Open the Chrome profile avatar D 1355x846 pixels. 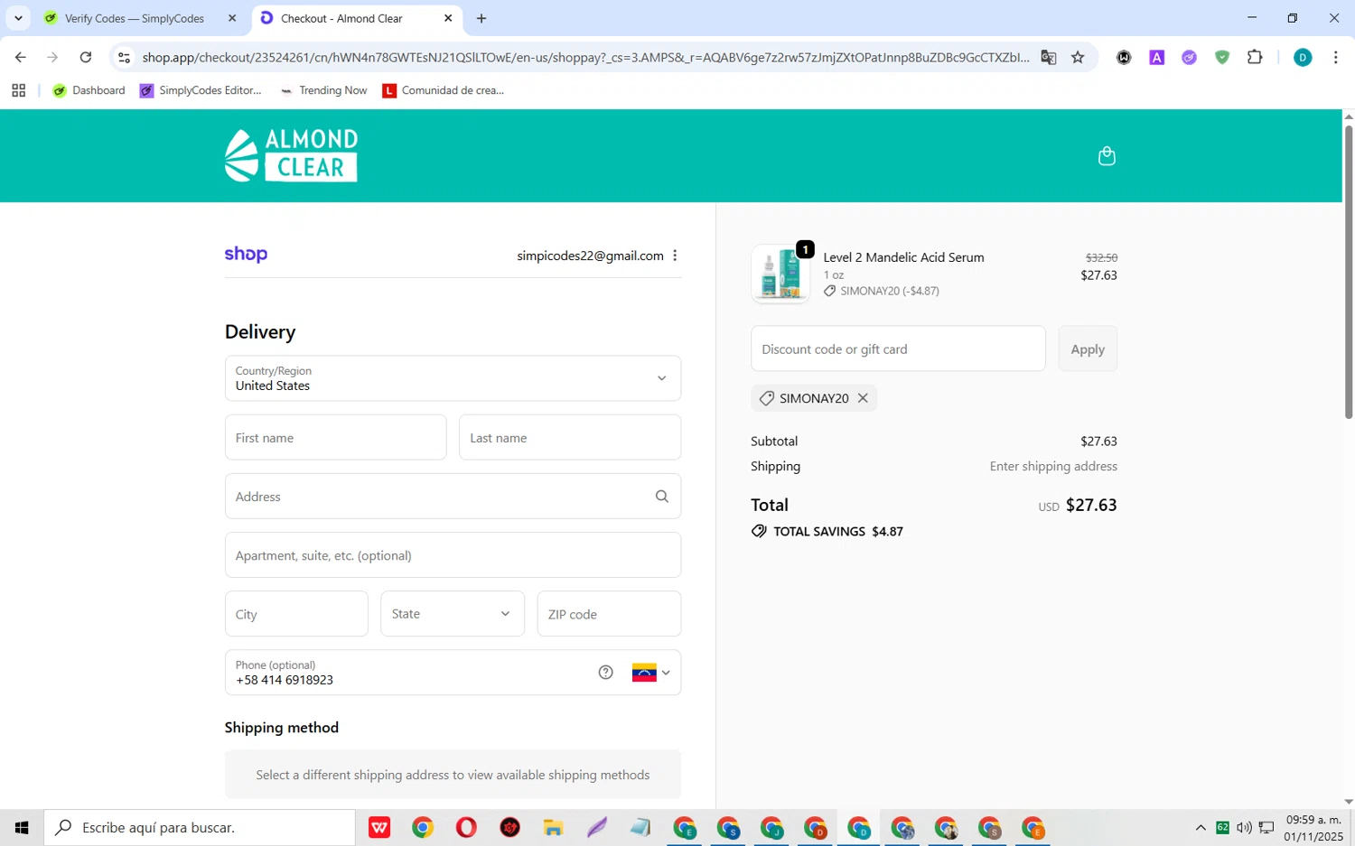1303,57
